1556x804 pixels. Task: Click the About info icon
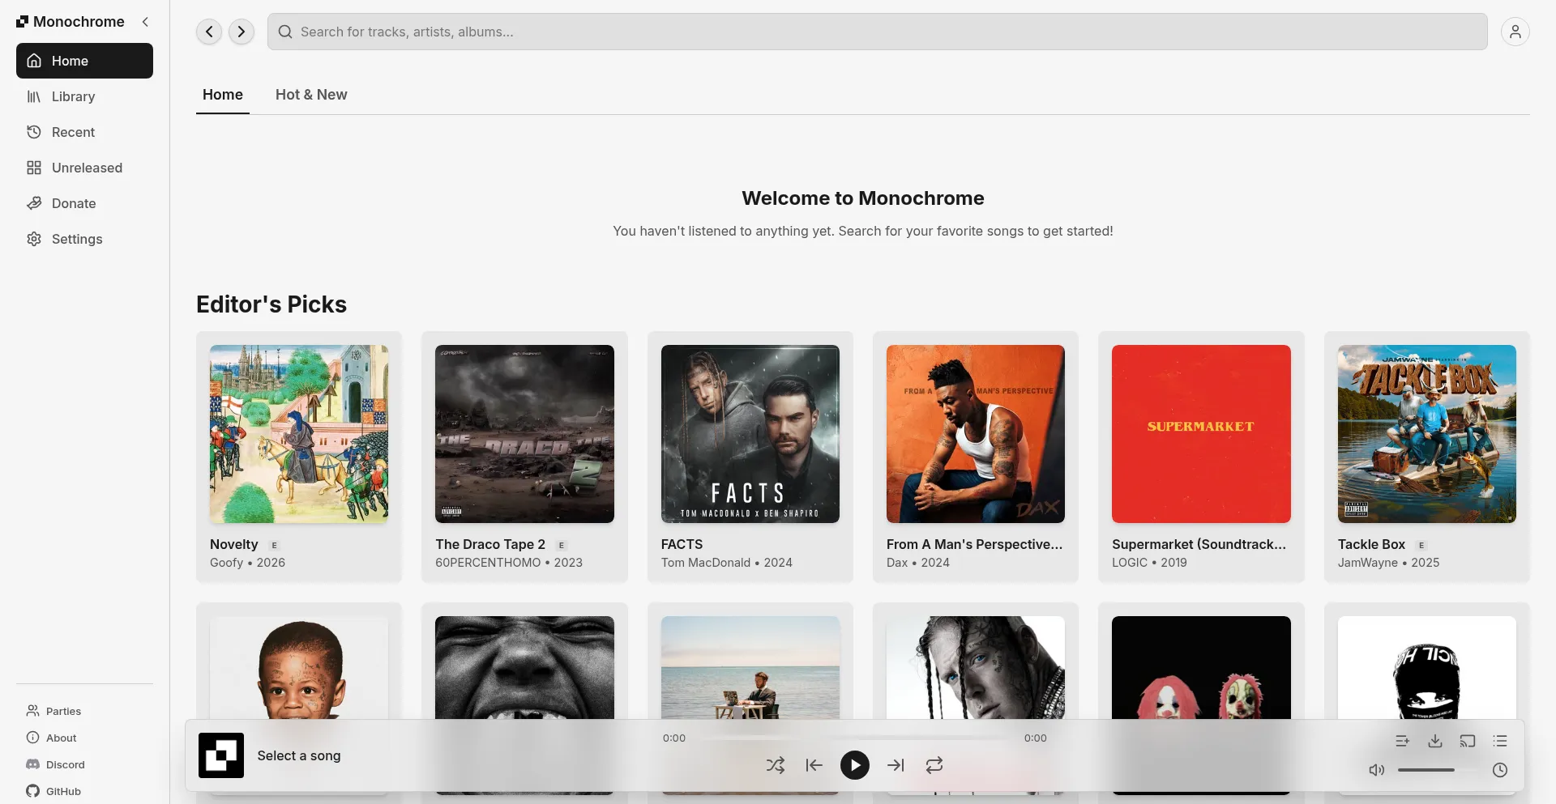coord(33,738)
